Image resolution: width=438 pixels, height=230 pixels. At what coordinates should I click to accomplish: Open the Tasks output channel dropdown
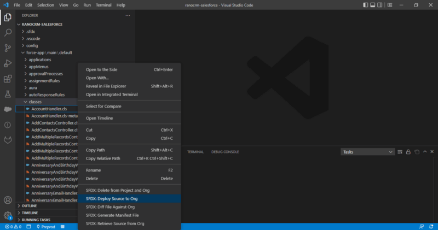(367, 152)
